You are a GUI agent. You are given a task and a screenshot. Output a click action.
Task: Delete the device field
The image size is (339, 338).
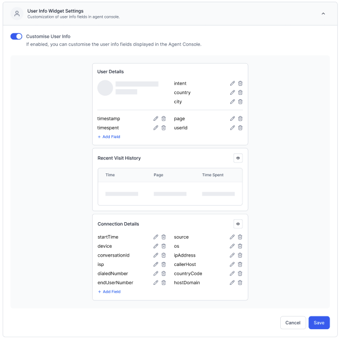[x=164, y=246]
